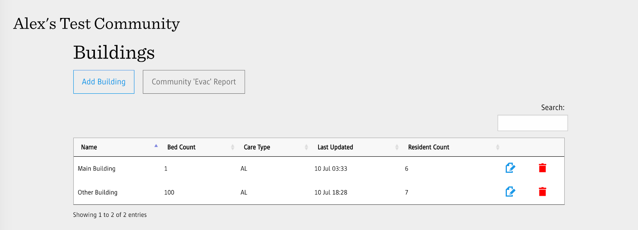Sort by Bed Count header text
Viewport: 638px width, 230px height.
tap(181, 147)
